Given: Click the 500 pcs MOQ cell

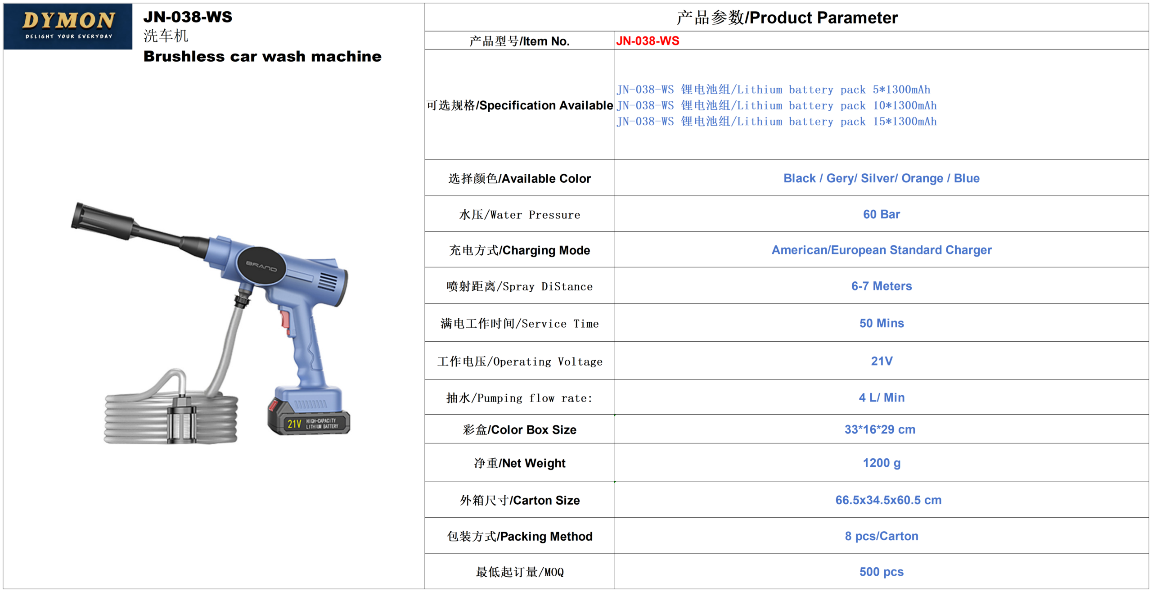Looking at the screenshot, I should (x=881, y=571).
